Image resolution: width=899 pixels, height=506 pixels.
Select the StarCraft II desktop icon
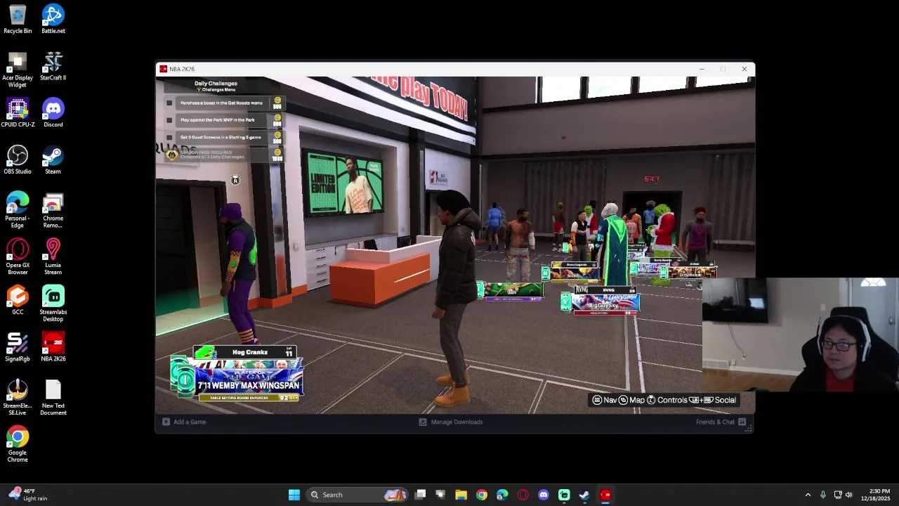click(53, 66)
